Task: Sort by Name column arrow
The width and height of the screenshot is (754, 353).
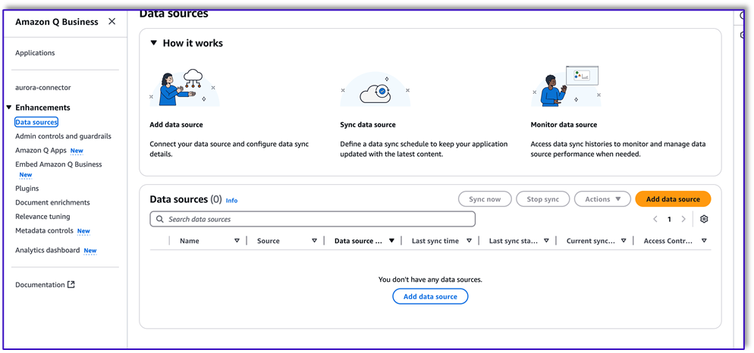Action: tap(237, 241)
